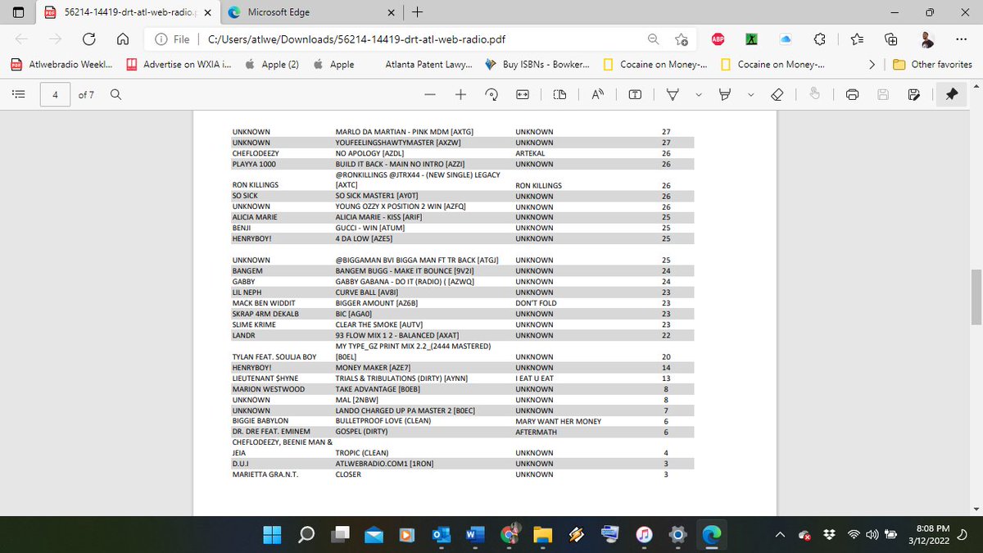Open File Explorer from the taskbar
The height and width of the screenshot is (553, 983).
tap(542, 534)
